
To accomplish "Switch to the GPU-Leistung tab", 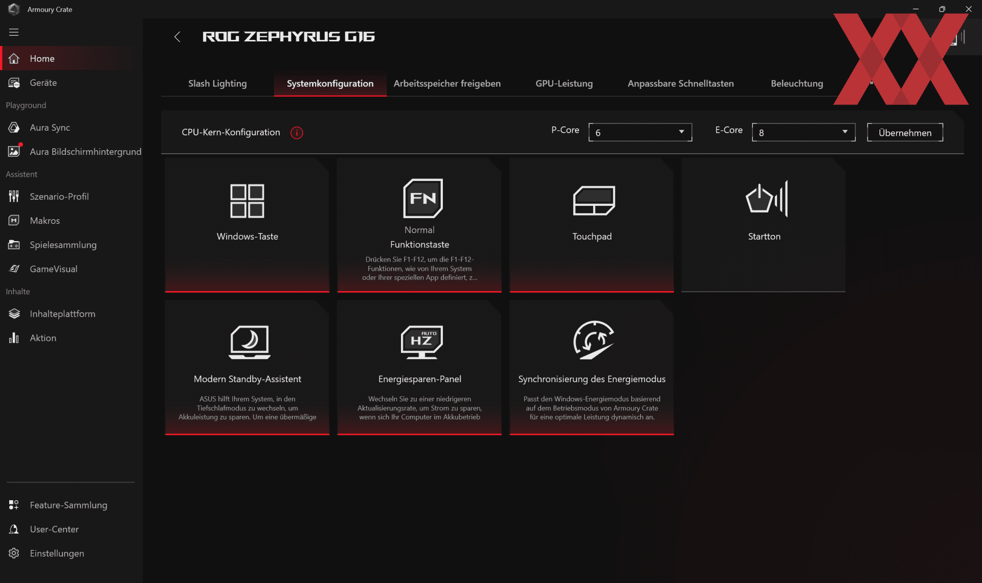I will (x=564, y=84).
